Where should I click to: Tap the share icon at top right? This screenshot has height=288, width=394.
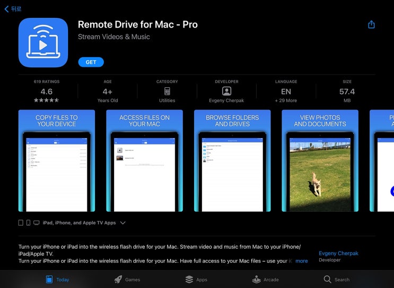click(x=371, y=24)
